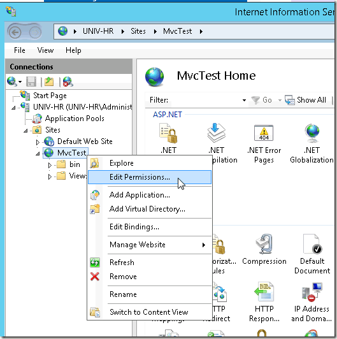Open the Filter dropdown arrow
337x339 pixels.
click(x=244, y=100)
